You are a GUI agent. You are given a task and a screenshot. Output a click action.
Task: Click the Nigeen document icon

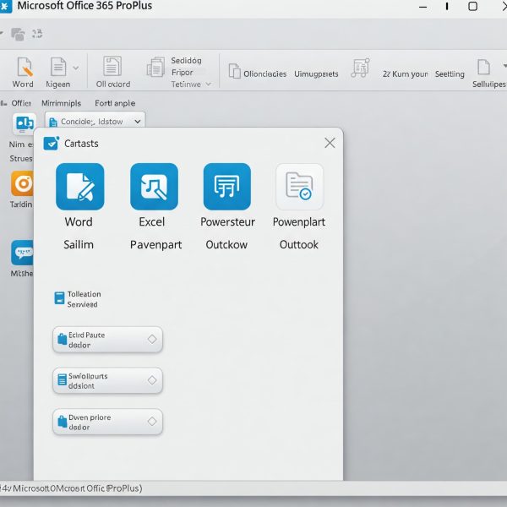(58, 67)
